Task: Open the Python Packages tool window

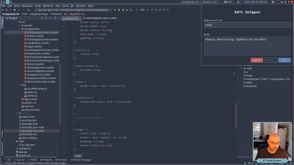Action: (x=81, y=160)
